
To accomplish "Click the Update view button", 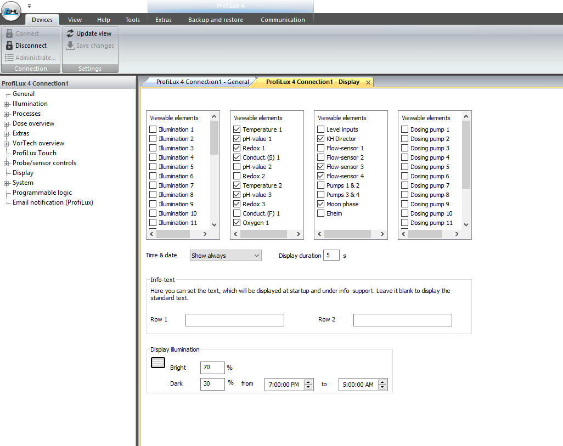I will coord(89,33).
